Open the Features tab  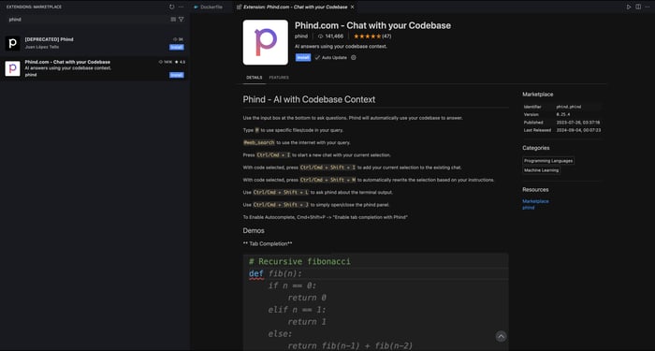(x=279, y=78)
